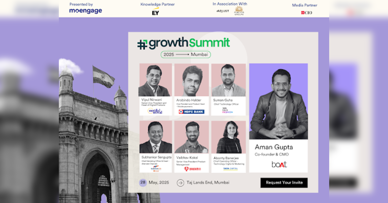Open Subhankar Sengupta's speaker photo
Screen dimensions: 388x203
click(155, 137)
